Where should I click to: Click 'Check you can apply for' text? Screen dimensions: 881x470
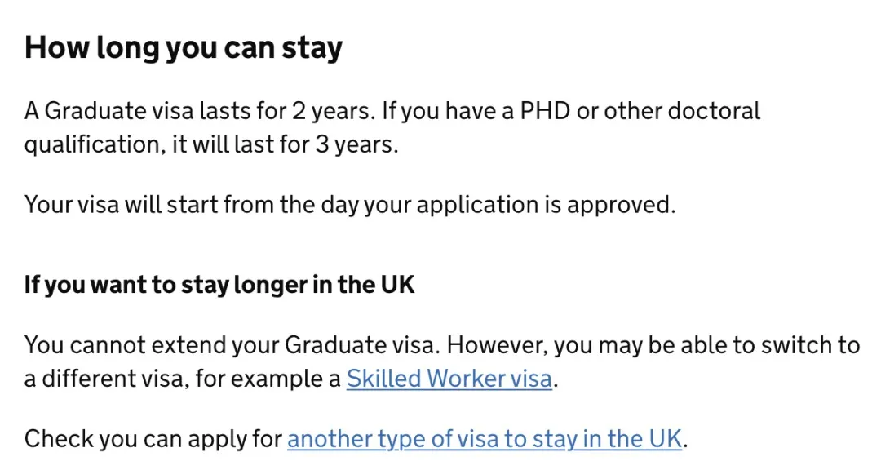[153, 439]
